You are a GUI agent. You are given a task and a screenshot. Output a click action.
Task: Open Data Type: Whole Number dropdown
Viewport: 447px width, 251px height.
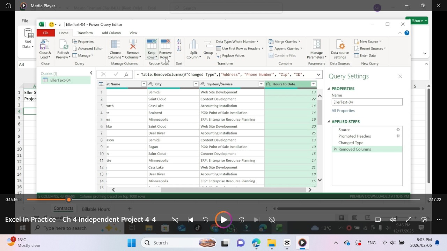point(237,41)
